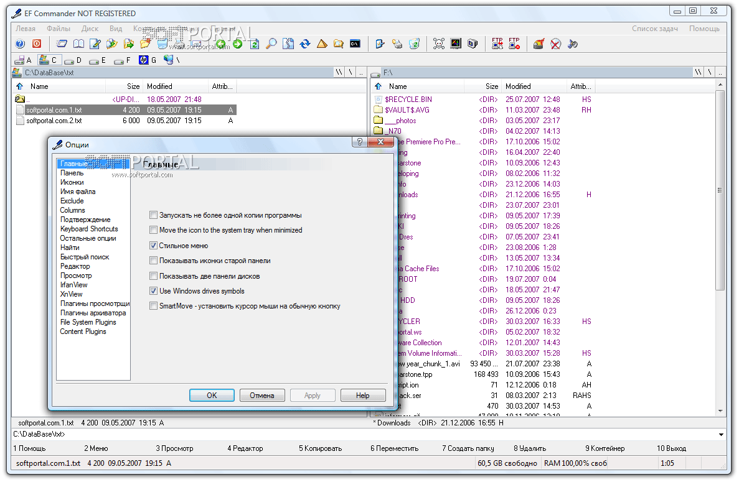Screen dimensions: 739x482
Task: Click the FTP disconnect toolbar icon
Action: tap(514, 44)
